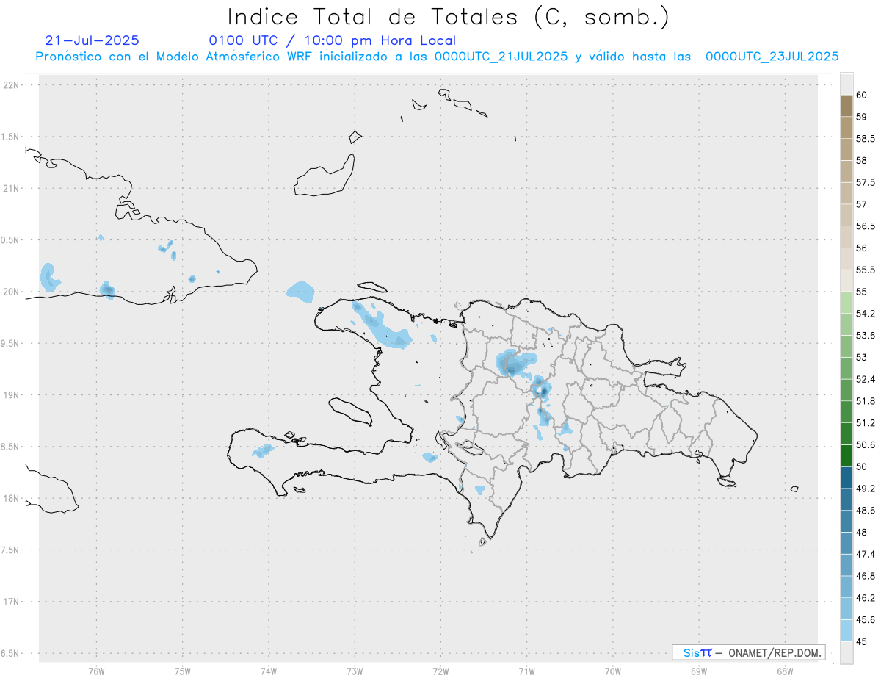The width and height of the screenshot is (881, 681).
Task: Click the dark green swatch between 50 and 50.6
Action: [846, 455]
